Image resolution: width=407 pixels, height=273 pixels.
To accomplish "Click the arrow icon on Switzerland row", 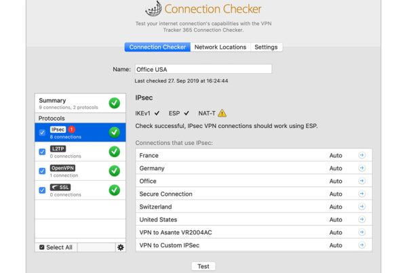I will [362, 207].
